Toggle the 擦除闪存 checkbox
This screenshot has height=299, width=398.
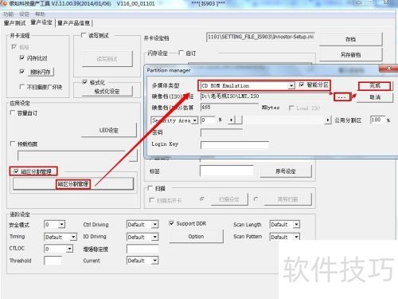point(22,72)
